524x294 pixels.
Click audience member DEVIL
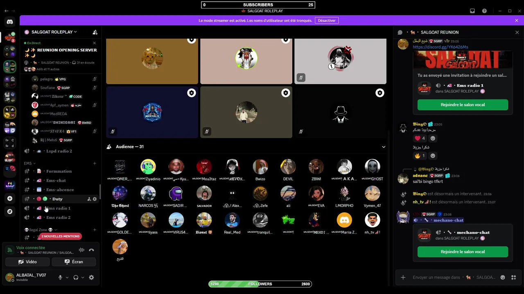288,170
